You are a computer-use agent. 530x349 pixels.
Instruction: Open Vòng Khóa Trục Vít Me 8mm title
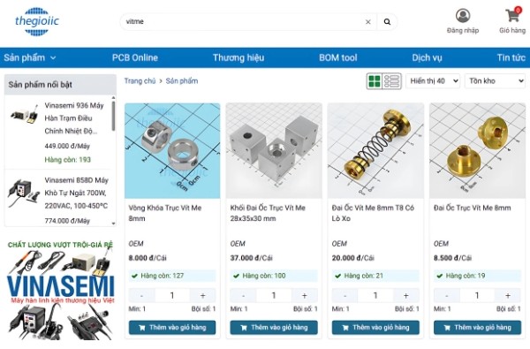[x=165, y=213]
